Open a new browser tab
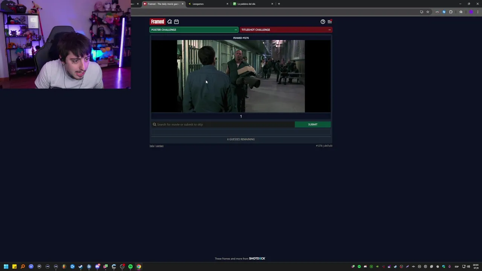The height and width of the screenshot is (271, 482). 279,4
